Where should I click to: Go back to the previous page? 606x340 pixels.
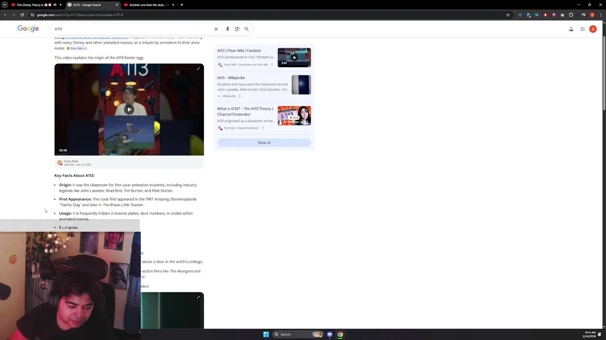click(5, 15)
